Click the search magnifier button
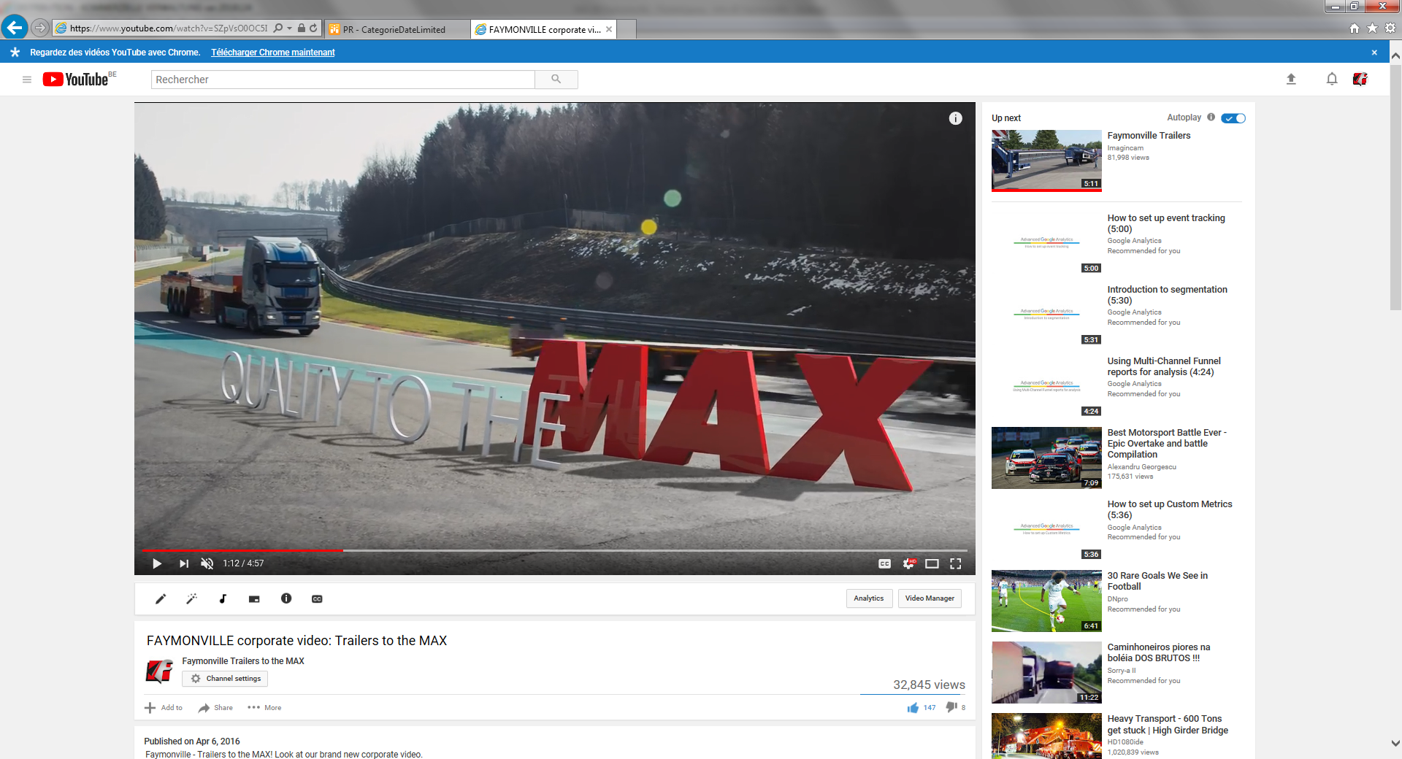Viewport: 1402px width, 759px height. click(x=556, y=80)
